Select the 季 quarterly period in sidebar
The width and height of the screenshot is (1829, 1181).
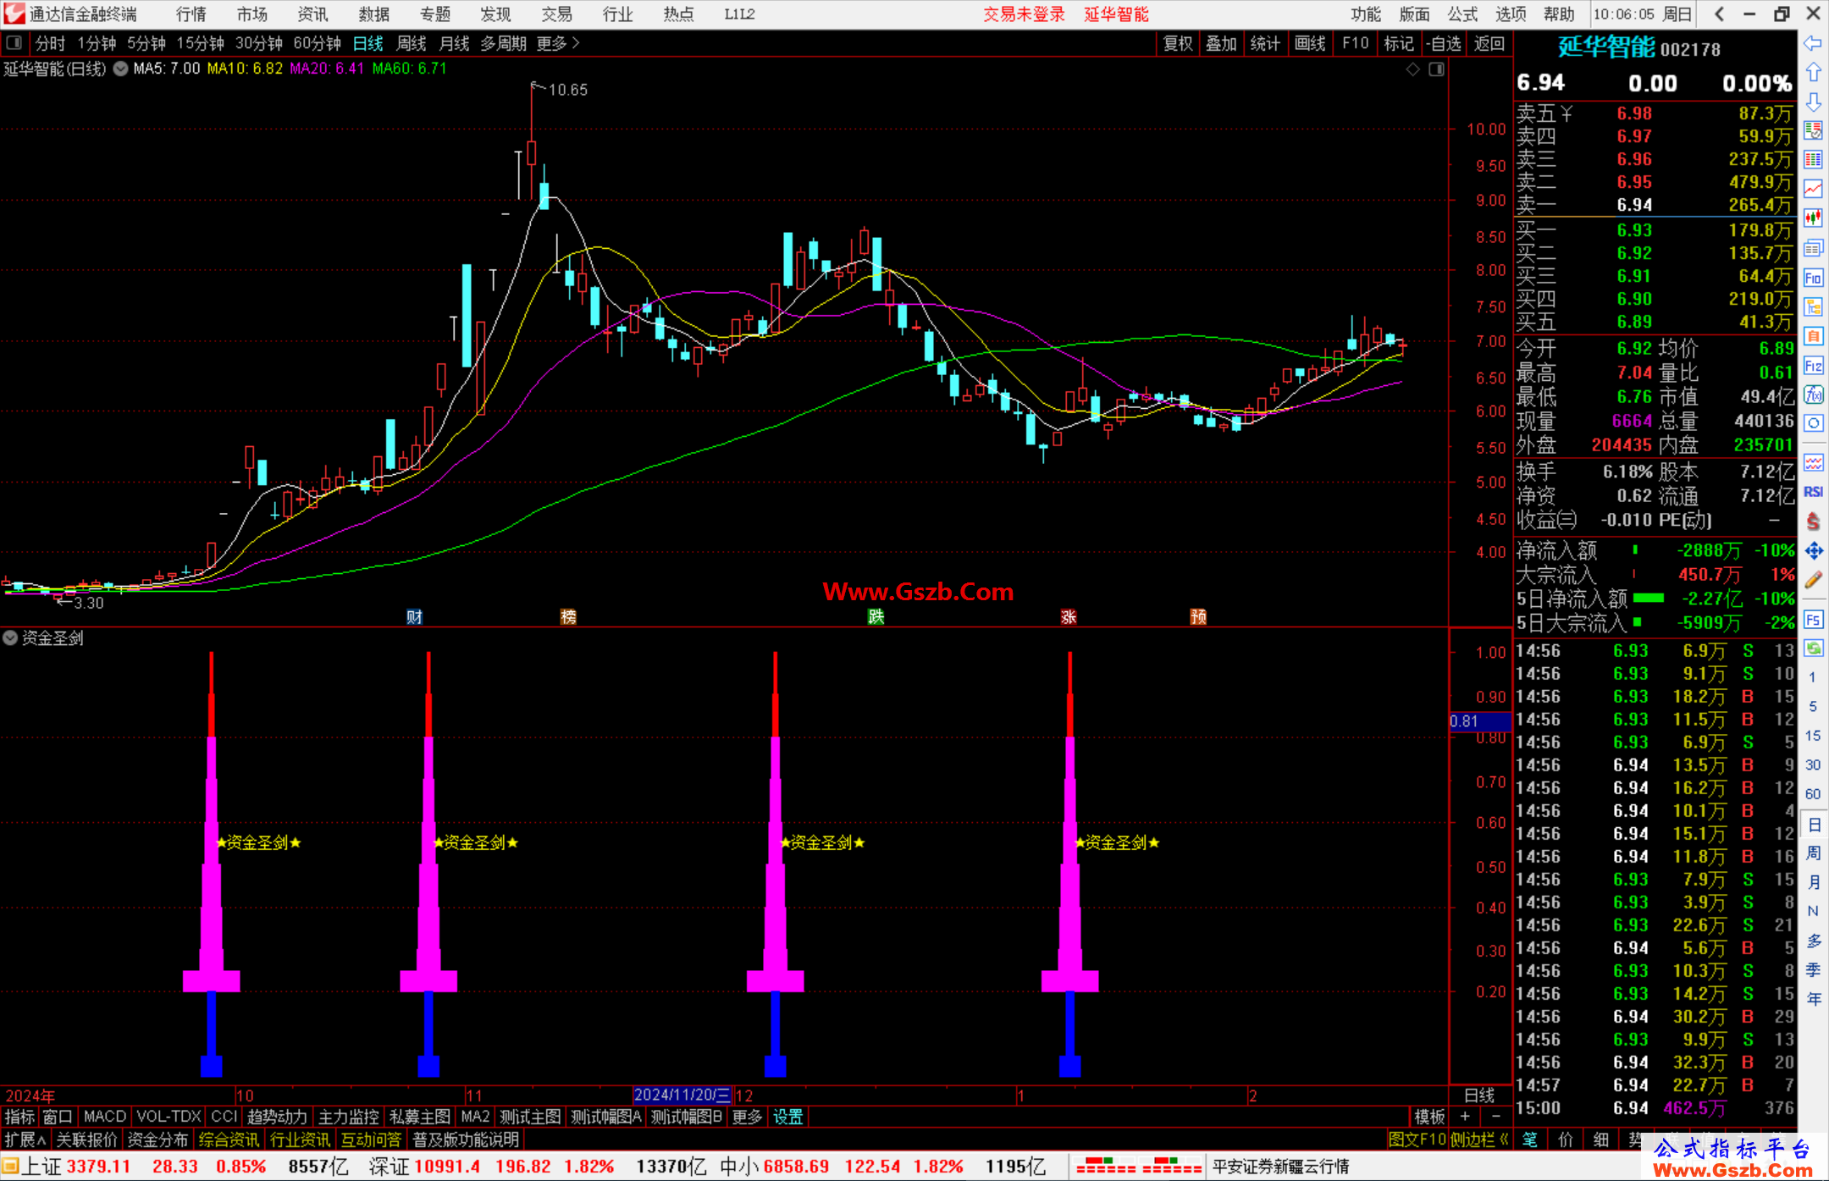pyautogui.click(x=1814, y=969)
